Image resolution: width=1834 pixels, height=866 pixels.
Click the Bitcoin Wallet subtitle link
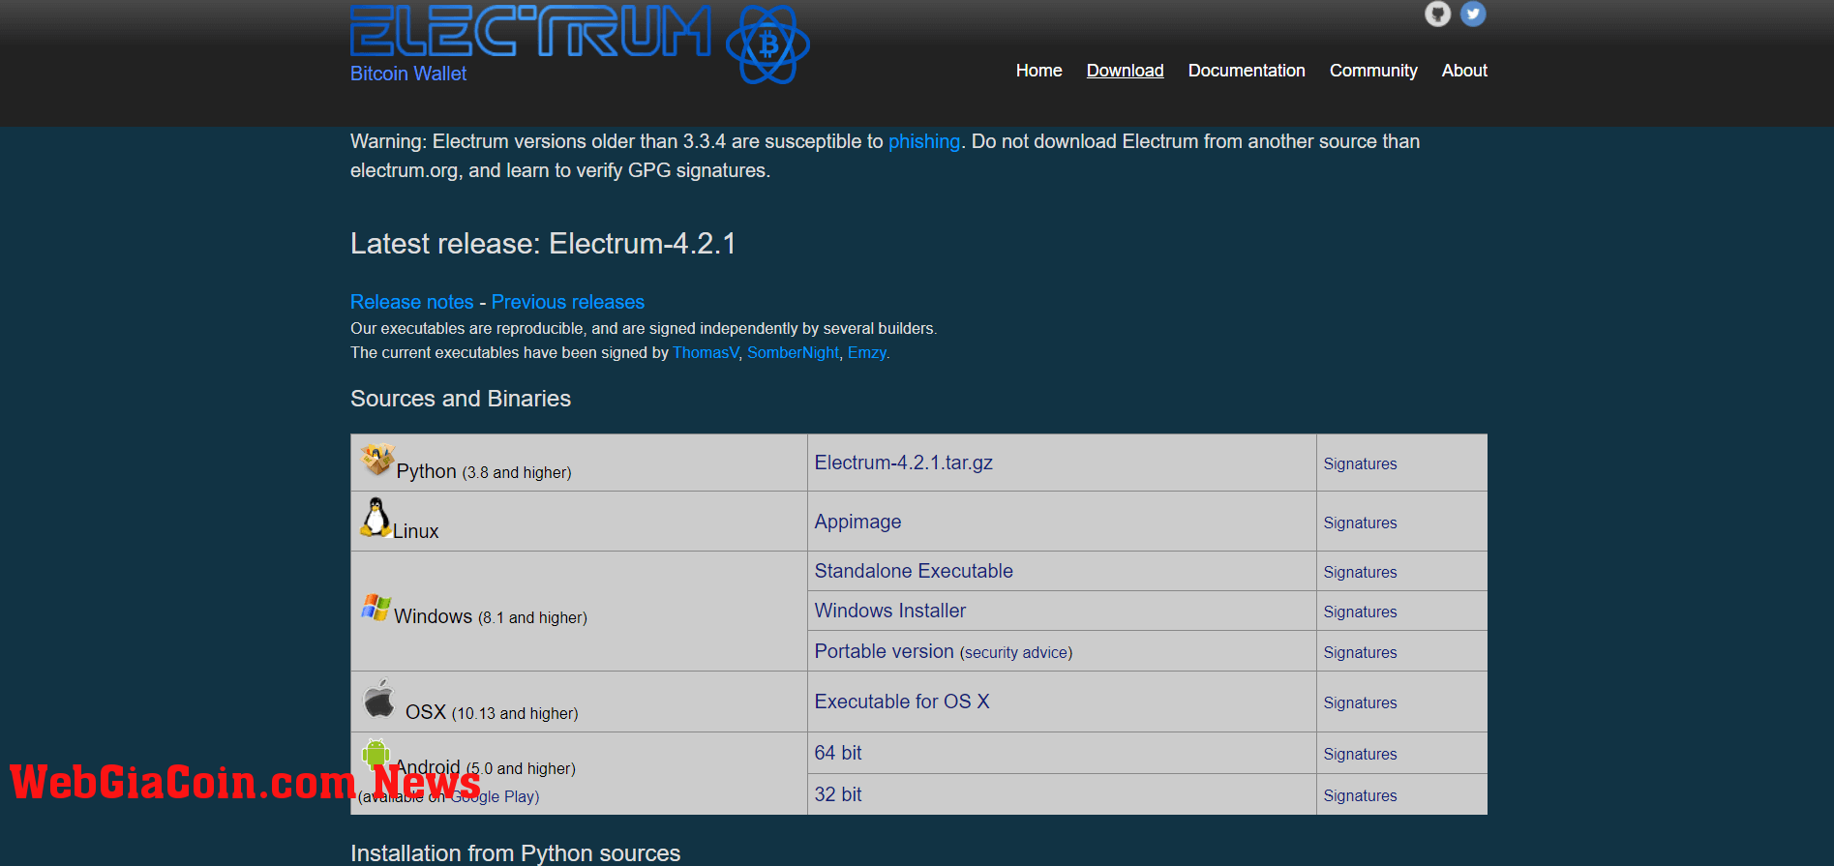click(x=408, y=74)
